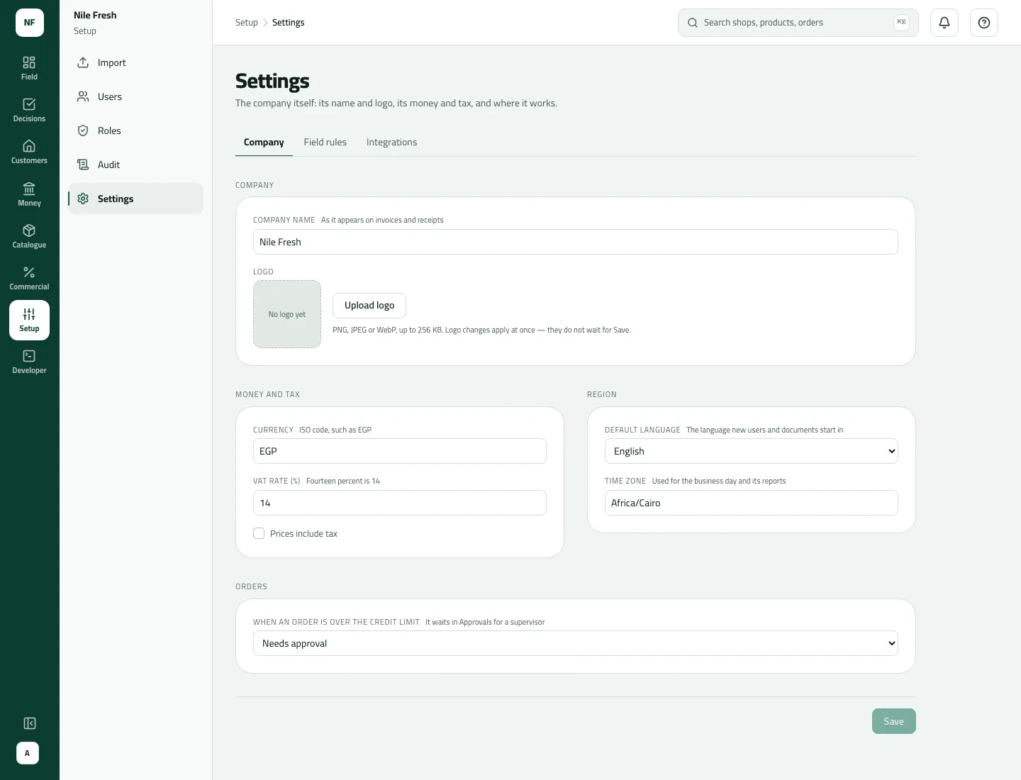Focus the Time zone field
Screen dimensions: 1021x780
[x=752, y=503]
